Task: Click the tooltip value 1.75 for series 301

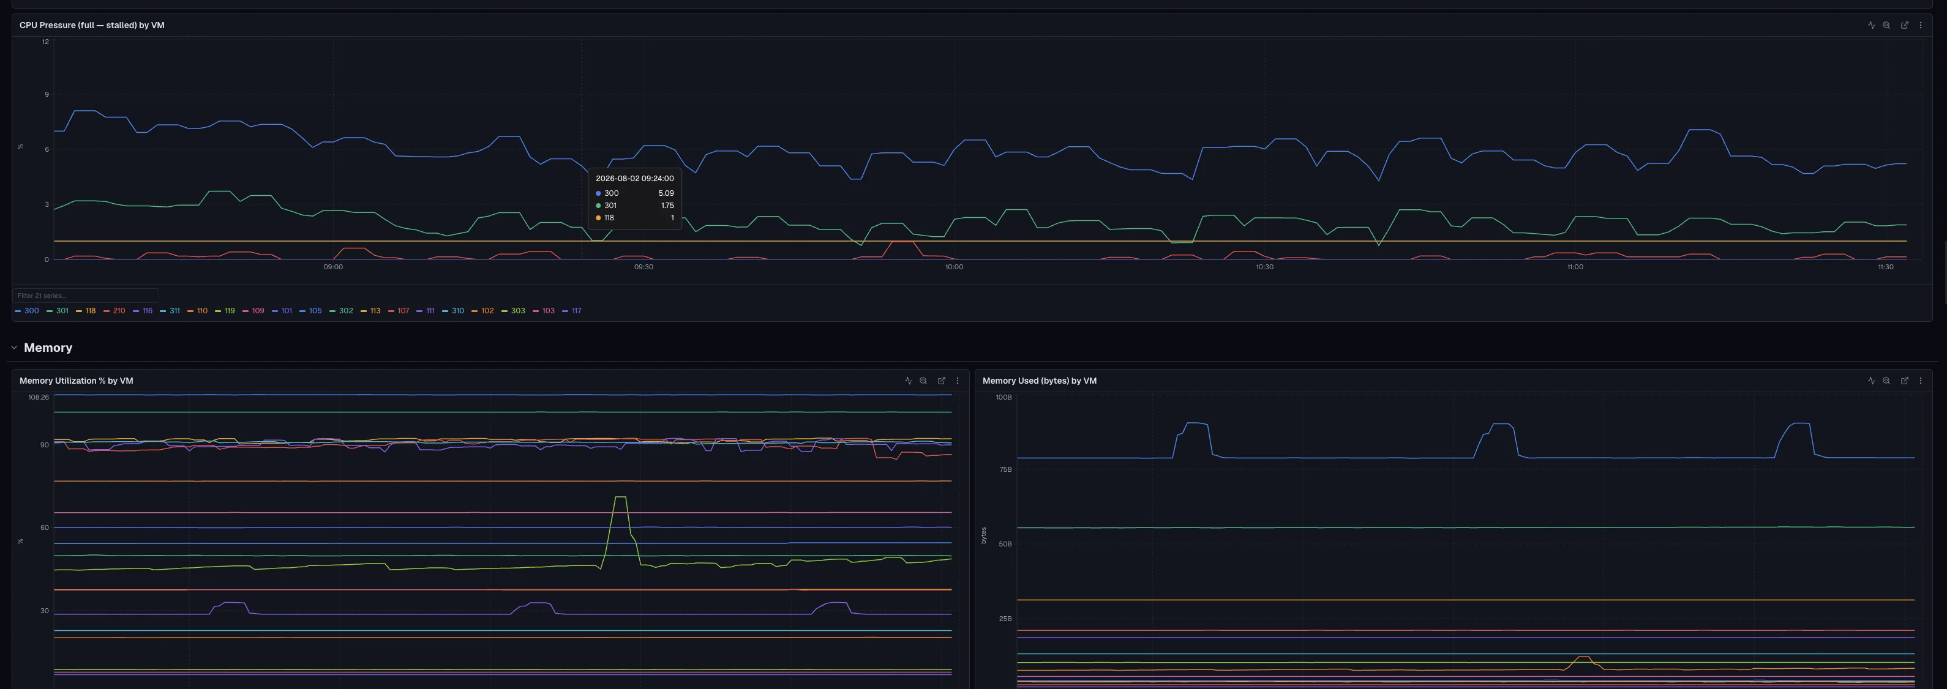Action: coord(667,206)
